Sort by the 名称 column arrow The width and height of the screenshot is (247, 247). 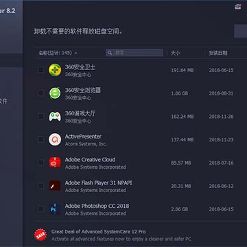click(76, 53)
